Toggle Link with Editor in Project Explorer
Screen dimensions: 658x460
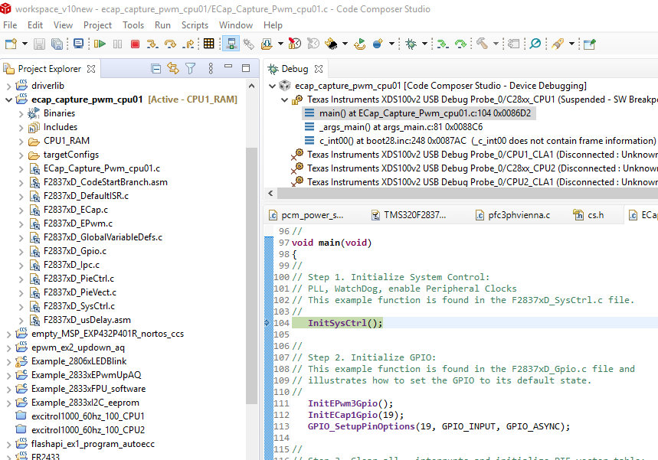tap(173, 69)
